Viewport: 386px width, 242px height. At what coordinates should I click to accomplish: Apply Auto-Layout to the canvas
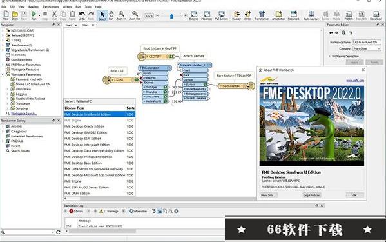pos(311,15)
